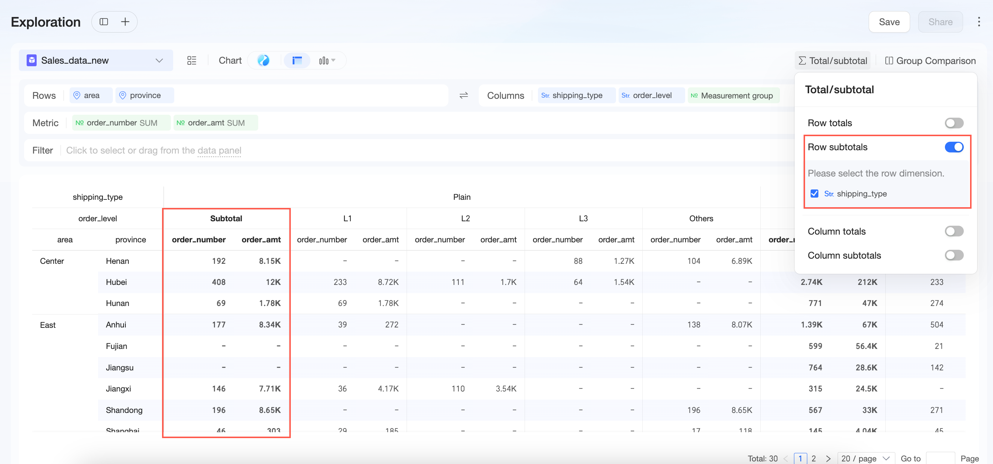Open the 20 / page size dropdown
The width and height of the screenshot is (993, 464).
866,458
